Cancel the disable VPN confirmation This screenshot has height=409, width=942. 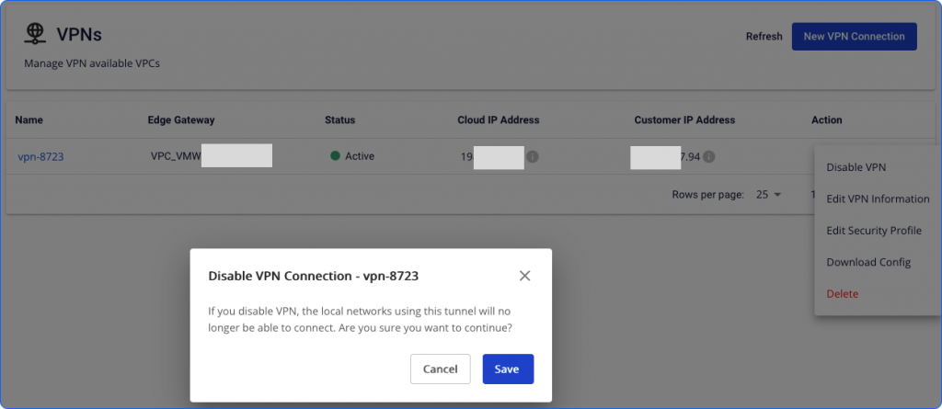[440, 369]
